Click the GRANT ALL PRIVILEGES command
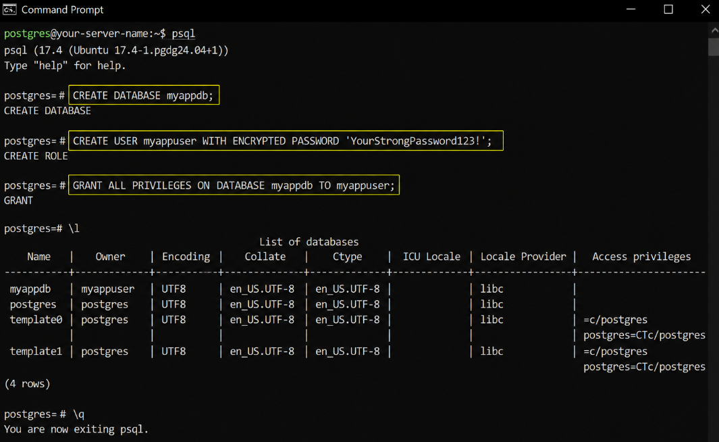719x442 pixels. [234, 185]
